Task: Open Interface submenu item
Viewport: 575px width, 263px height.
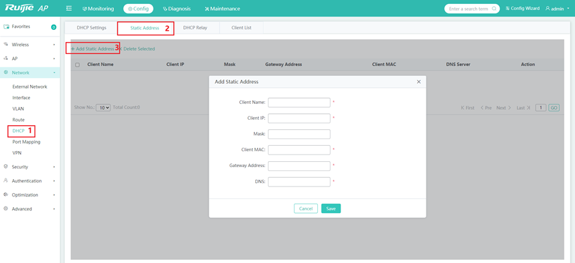Action: tap(21, 98)
